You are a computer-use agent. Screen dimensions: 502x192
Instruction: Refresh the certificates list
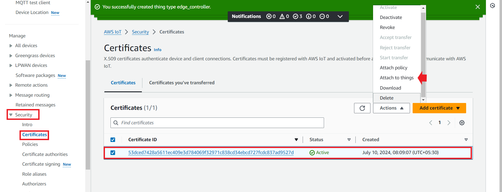[362, 108]
